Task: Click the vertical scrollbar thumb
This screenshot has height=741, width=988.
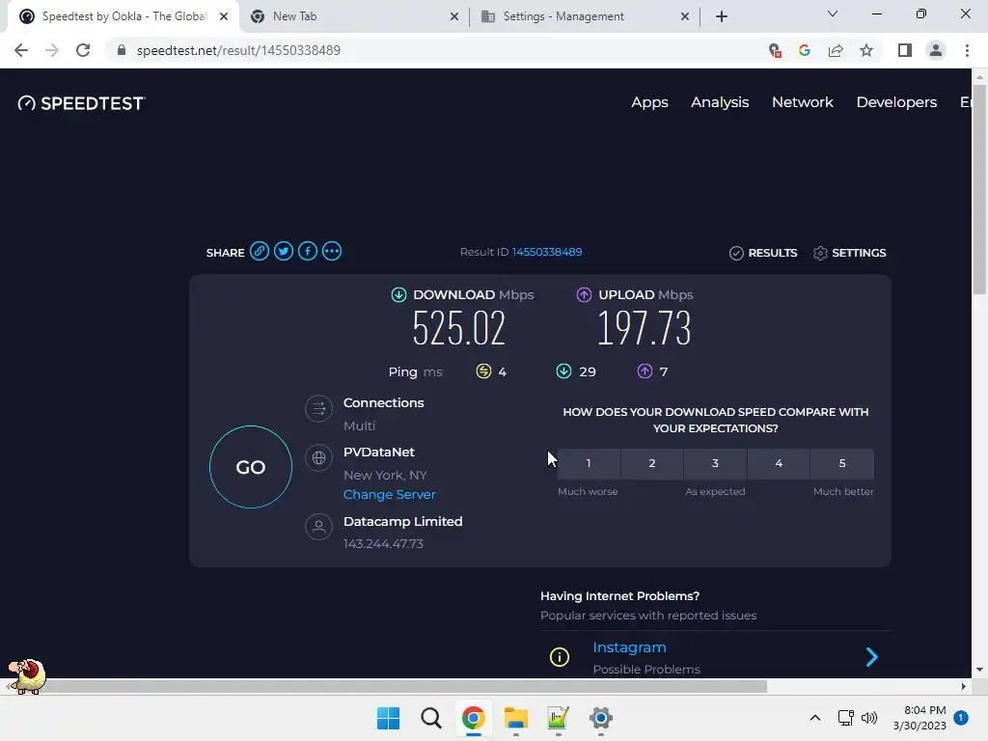Action: pos(979,189)
